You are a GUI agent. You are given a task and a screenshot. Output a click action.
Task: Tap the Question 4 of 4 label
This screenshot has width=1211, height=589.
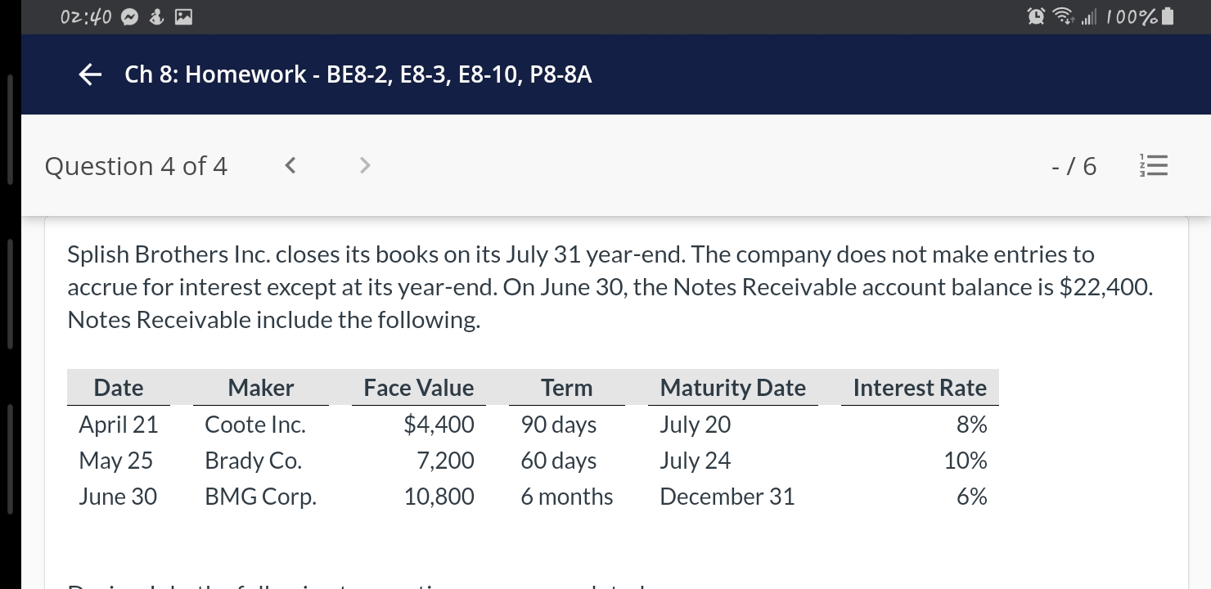tap(136, 165)
